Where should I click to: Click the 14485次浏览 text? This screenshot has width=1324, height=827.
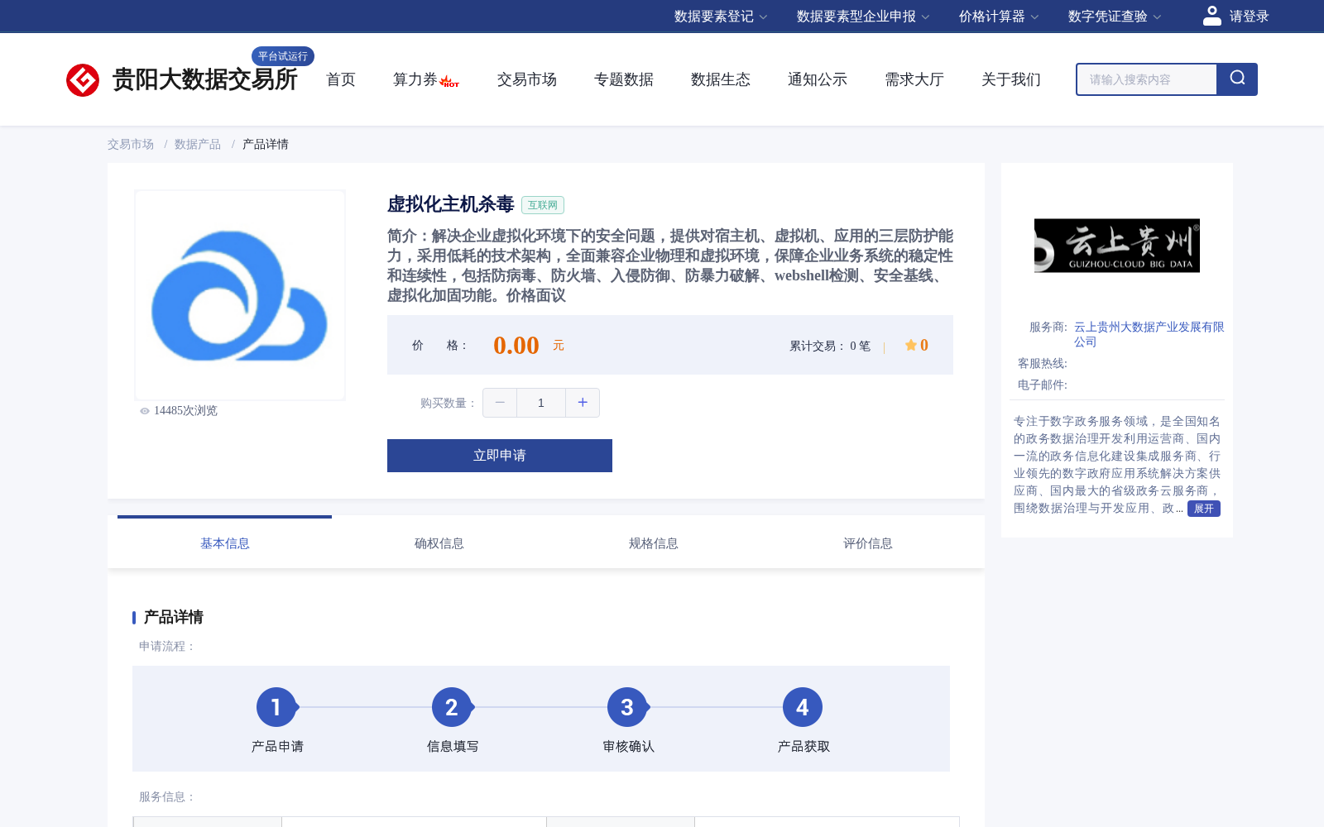pyautogui.click(x=185, y=411)
